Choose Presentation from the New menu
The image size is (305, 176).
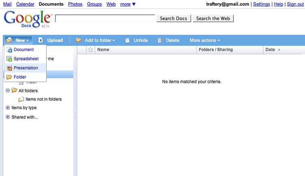[x=25, y=68]
